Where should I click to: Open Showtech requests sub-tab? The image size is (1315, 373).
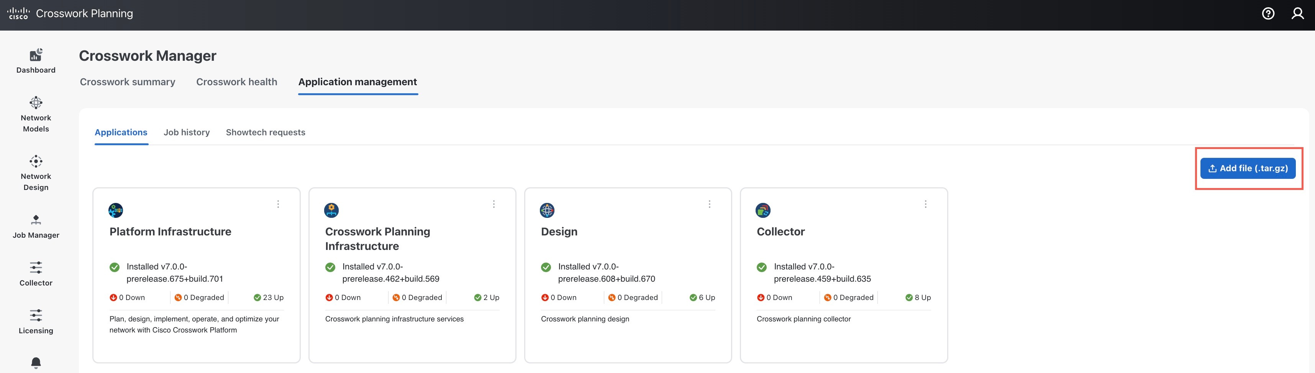tap(266, 132)
